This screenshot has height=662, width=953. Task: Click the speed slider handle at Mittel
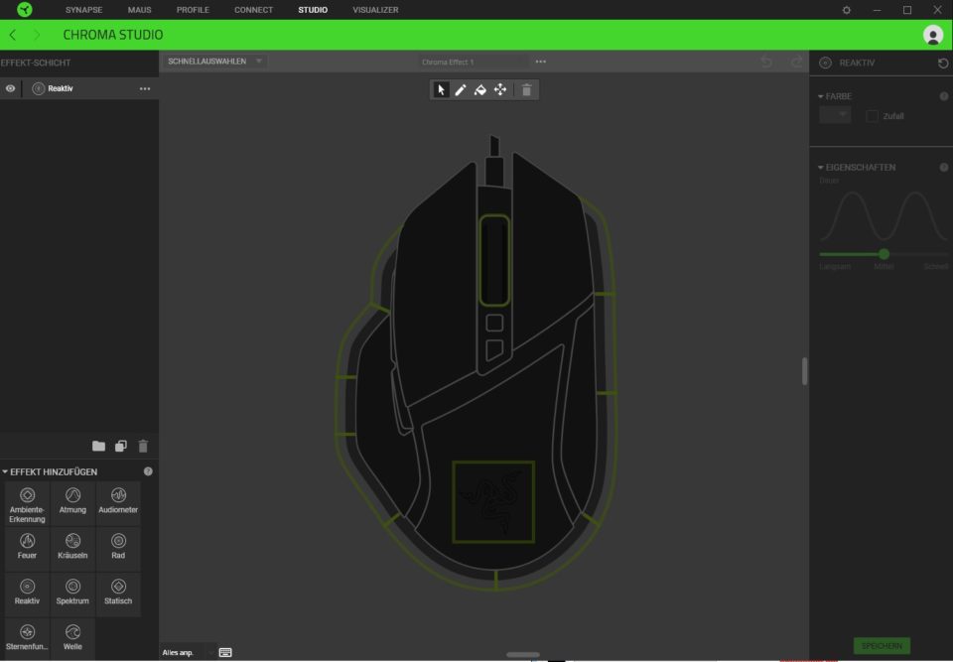click(x=884, y=254)
